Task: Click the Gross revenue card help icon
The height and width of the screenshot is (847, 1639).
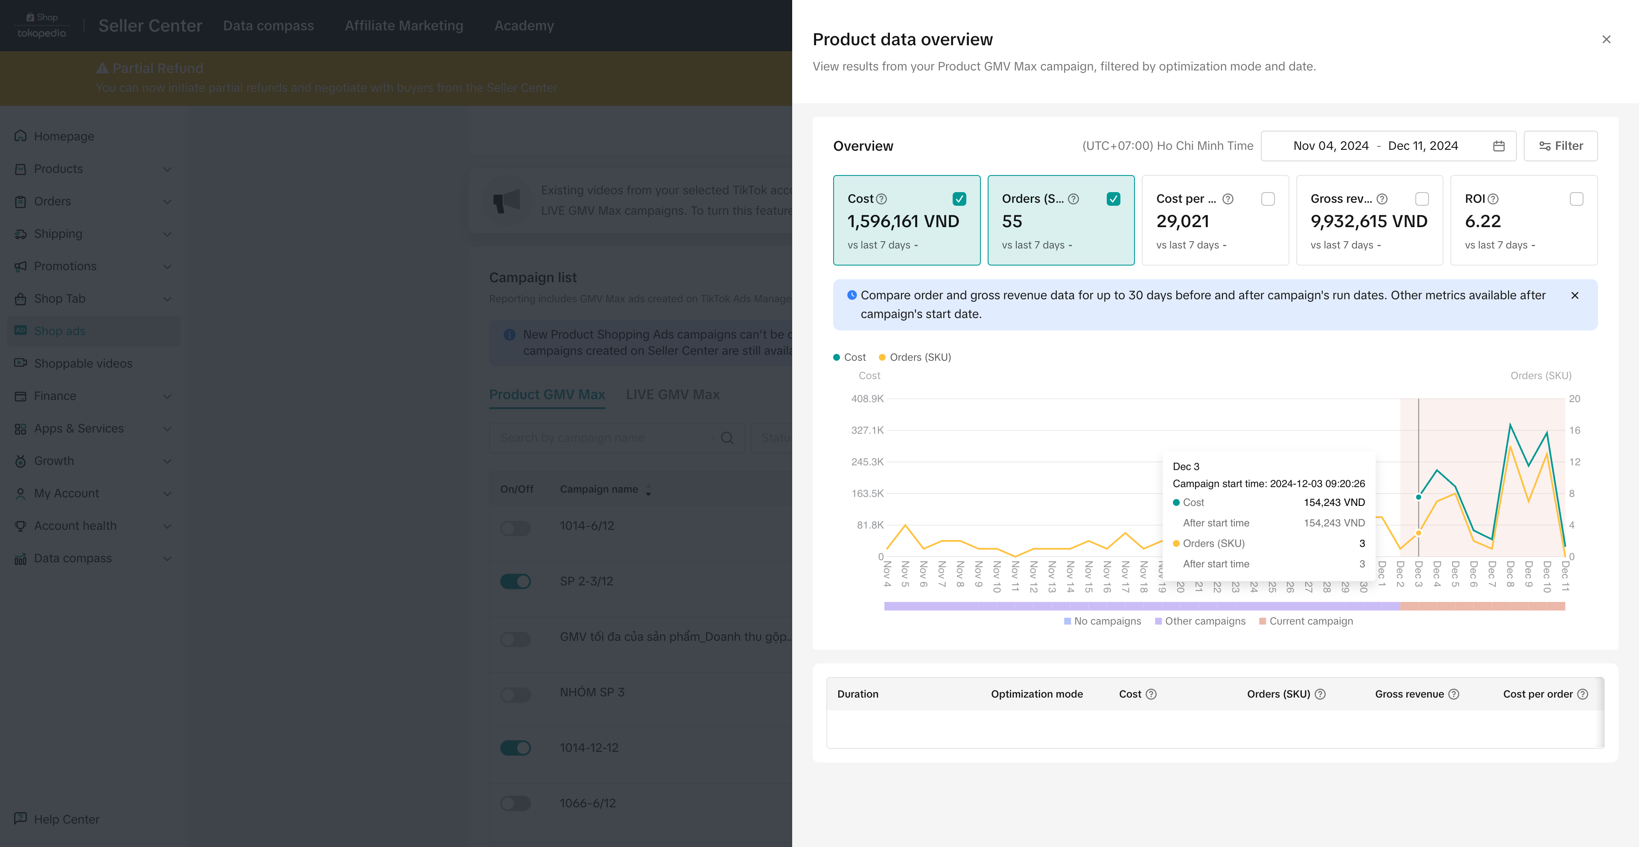Action: click(x=1382, y=199)
